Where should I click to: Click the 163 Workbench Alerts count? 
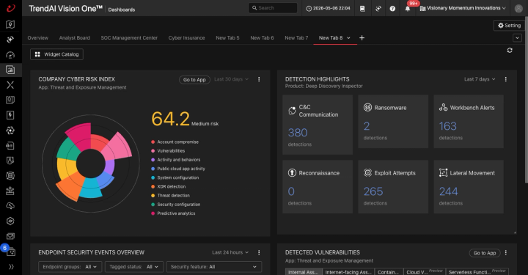tap(448, 126)
